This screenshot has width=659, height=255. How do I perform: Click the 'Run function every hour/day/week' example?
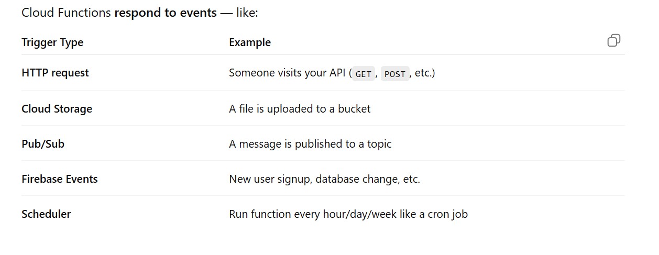tap(313, 214)
